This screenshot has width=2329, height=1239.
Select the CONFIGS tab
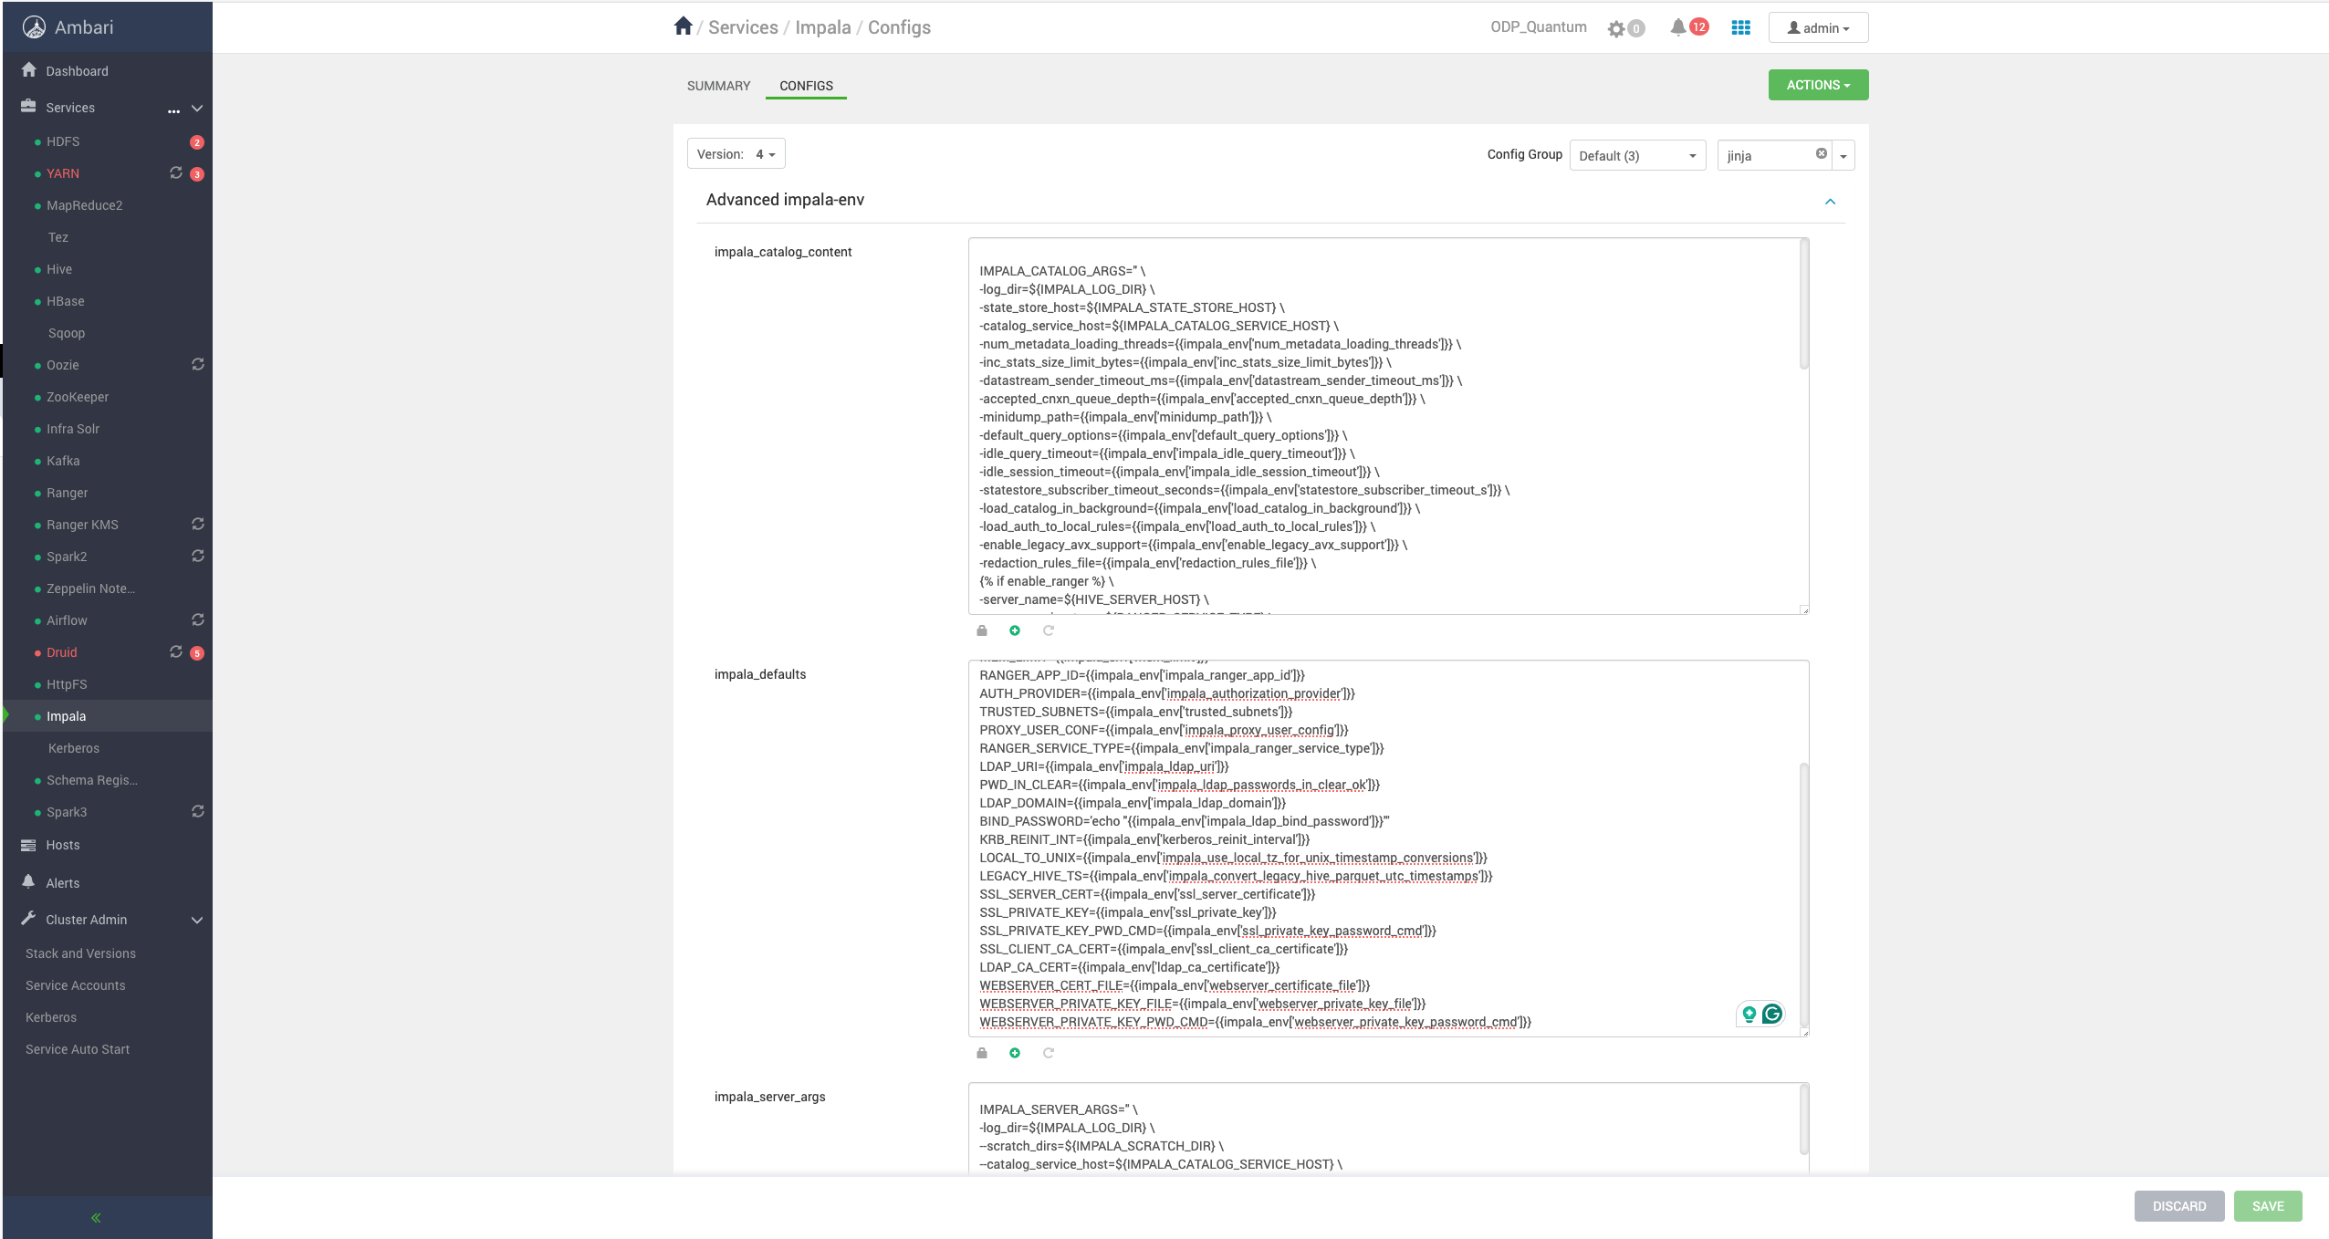tap(806, 86)
